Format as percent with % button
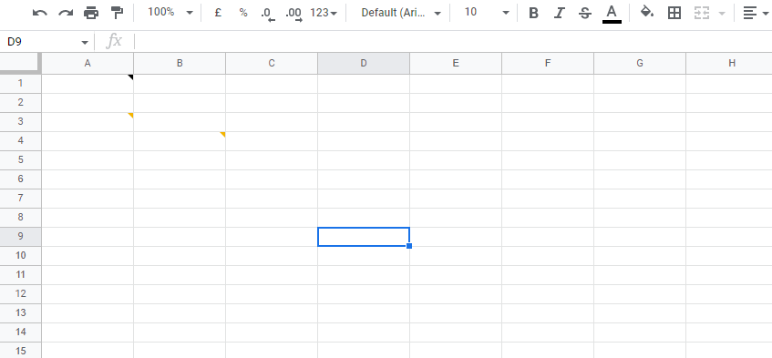Viewport: 772px width, 358px height. coord(243,13)
